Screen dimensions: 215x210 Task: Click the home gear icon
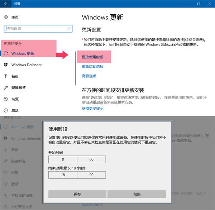coord(6,17)
